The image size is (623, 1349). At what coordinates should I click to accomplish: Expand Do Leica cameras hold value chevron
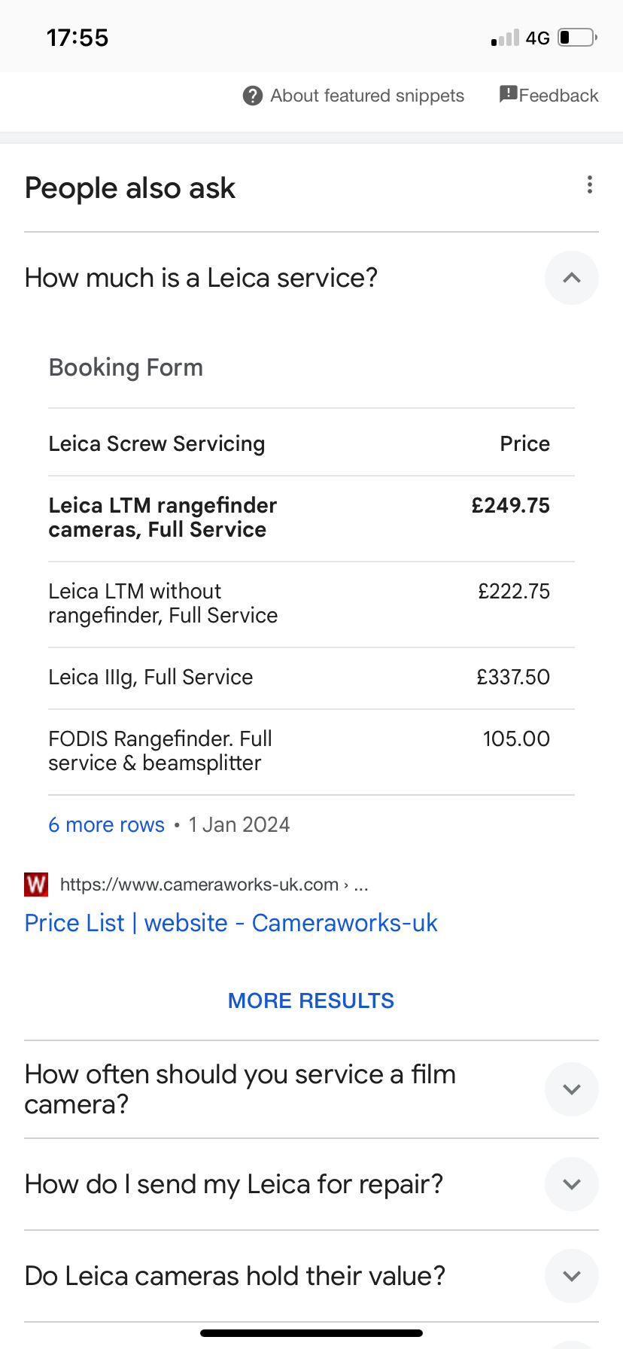point(572,1276)
